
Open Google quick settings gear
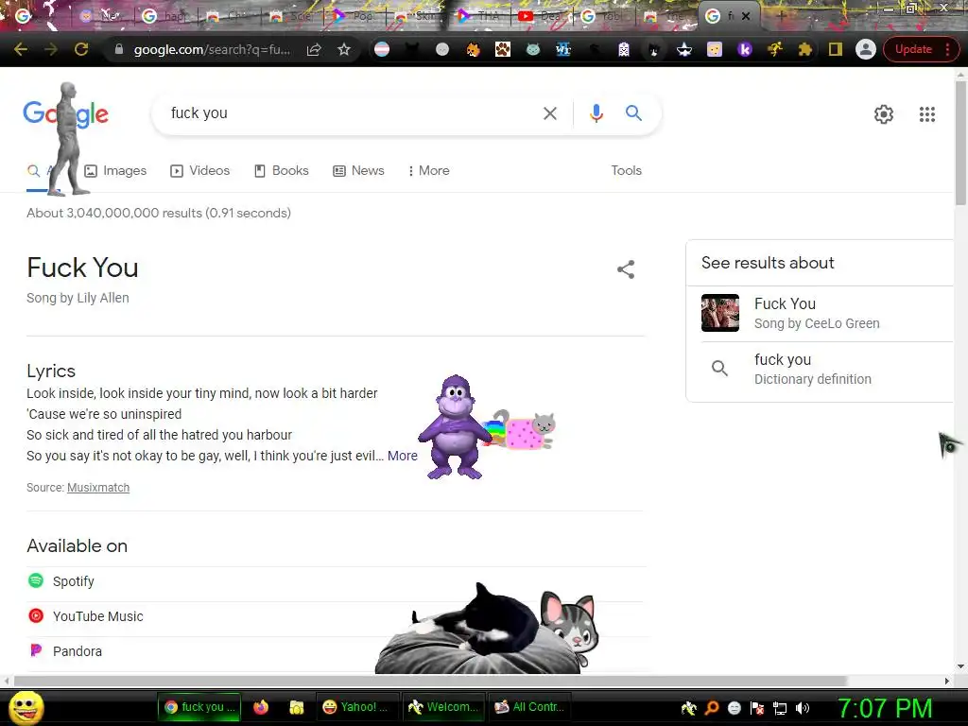[x=884, y=114]
